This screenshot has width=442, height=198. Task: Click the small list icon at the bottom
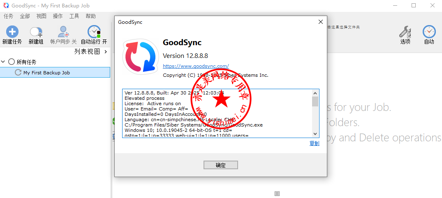277,193
